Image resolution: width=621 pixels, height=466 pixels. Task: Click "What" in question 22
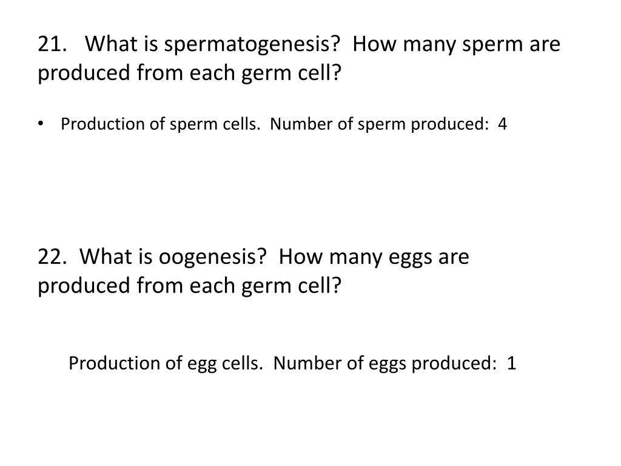coord(105,257)
